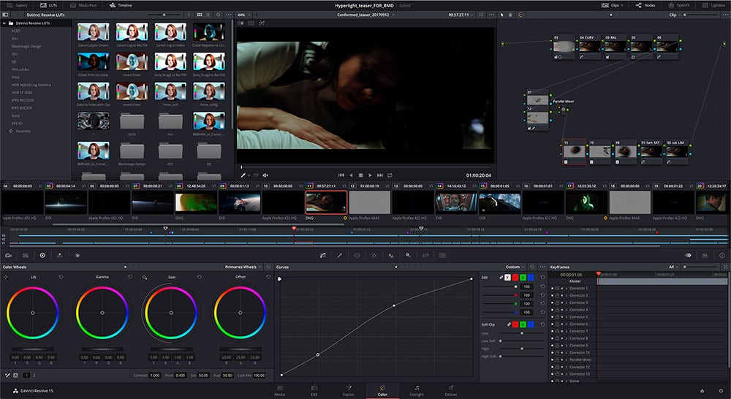Toggle curve channel ganging link icon
Image resolution: width=731 pixels, height=399 pixels.
[x=501, y=278]
